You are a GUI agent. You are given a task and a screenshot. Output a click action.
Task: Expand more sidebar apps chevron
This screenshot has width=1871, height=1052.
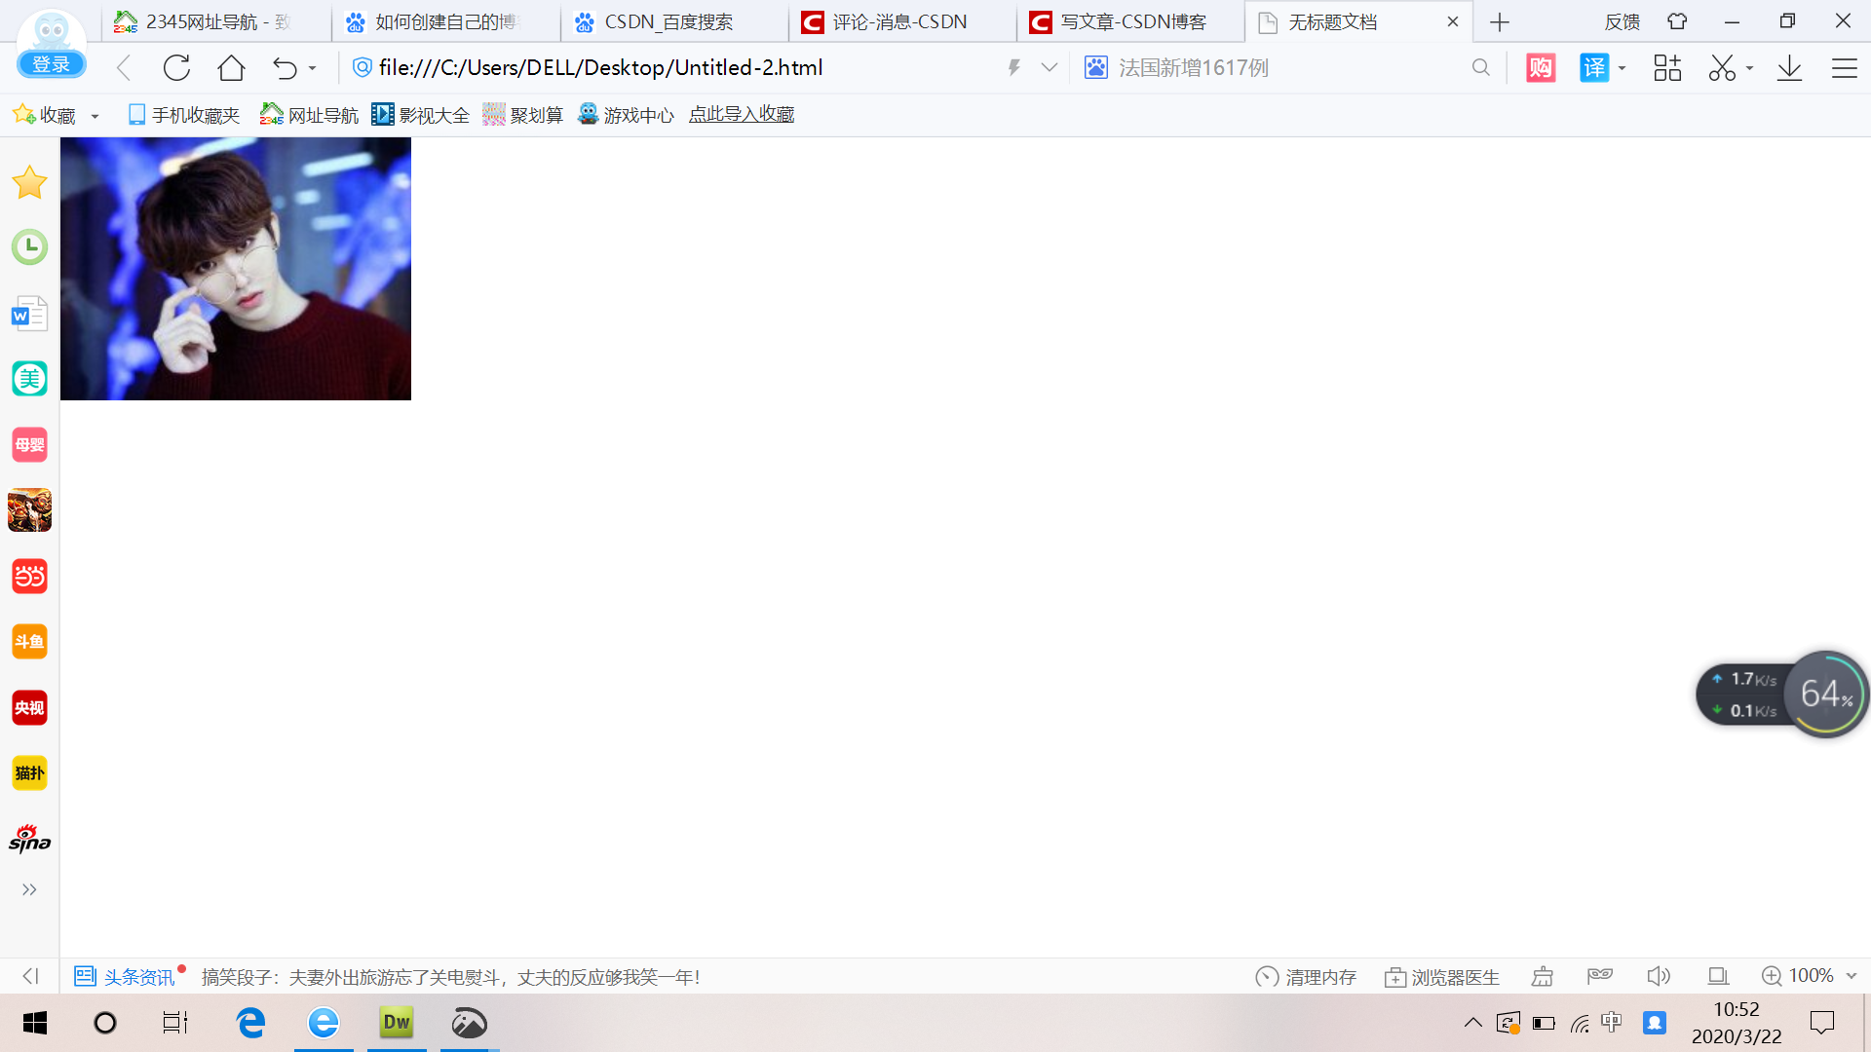pyautogui.click(x=29, y=889)
